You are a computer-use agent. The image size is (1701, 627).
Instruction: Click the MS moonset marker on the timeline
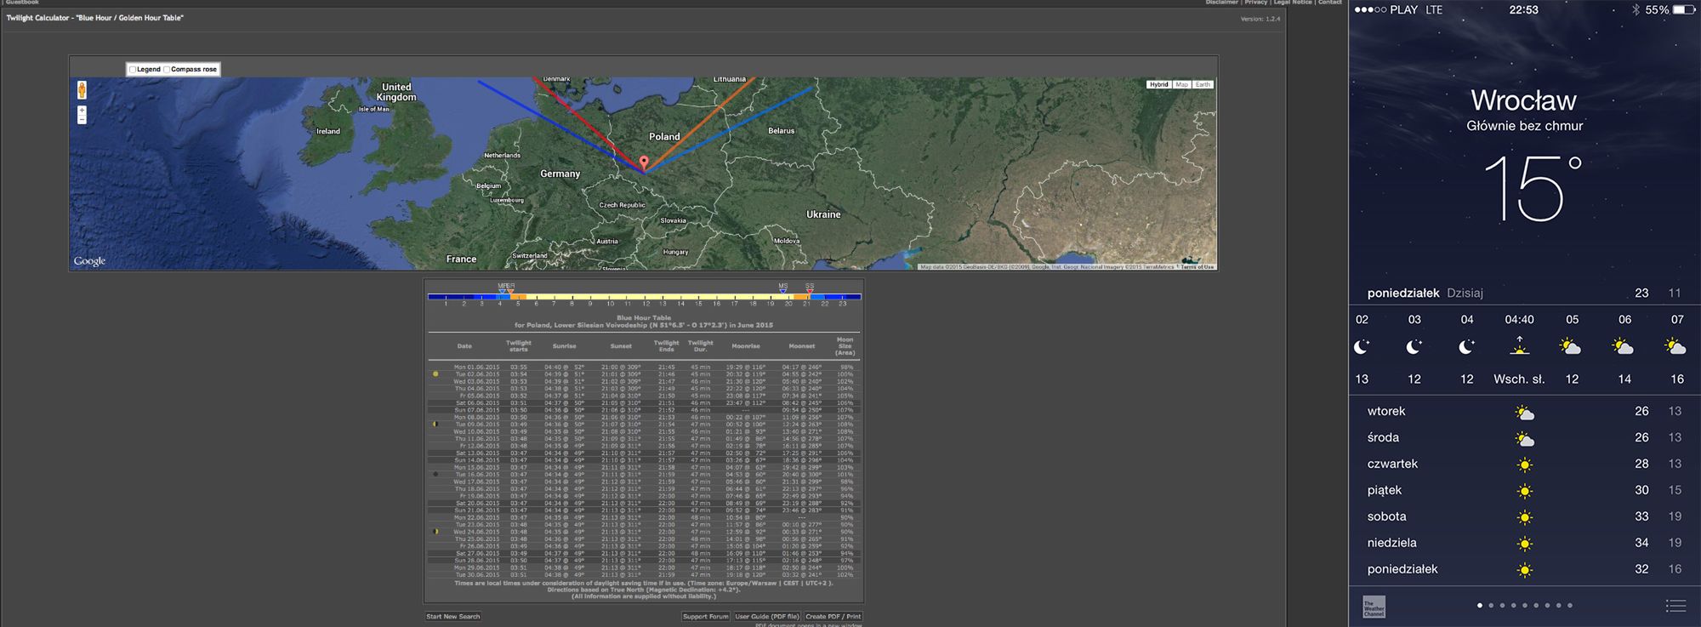point(783,288)
